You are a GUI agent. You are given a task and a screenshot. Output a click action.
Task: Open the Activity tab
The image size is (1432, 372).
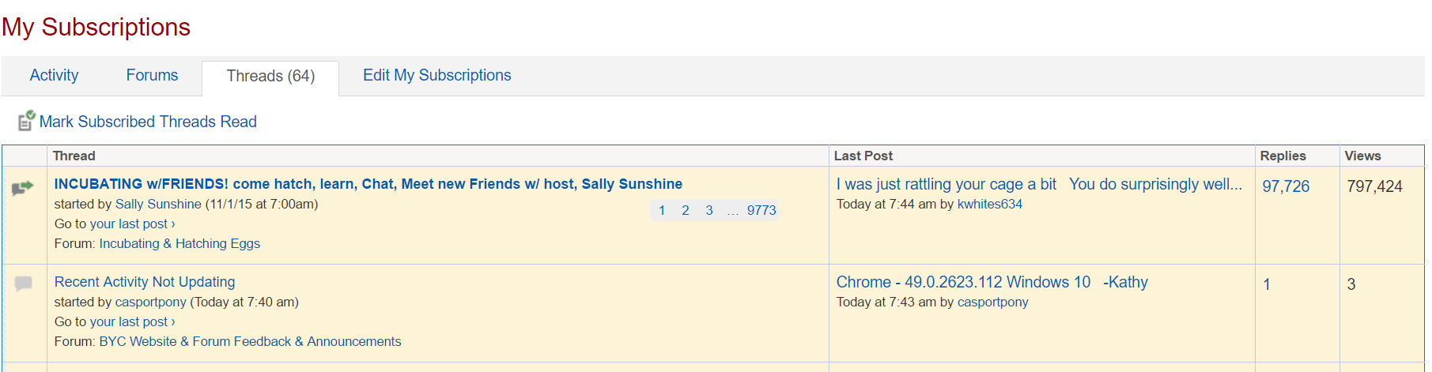54,75
